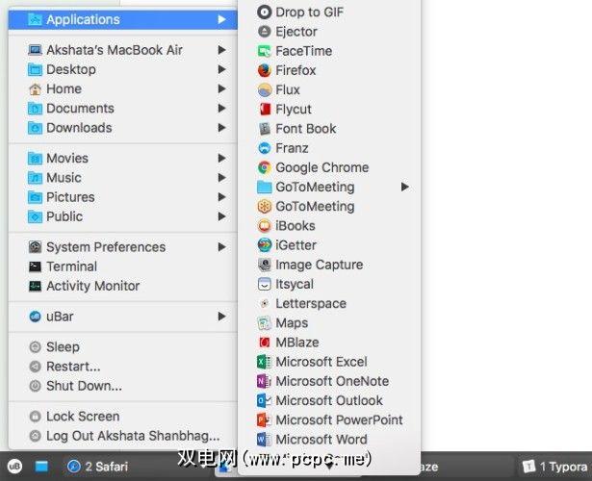The image size is (592, 481).
Task: Expand the System Preferences arrow
Action: 221,247
